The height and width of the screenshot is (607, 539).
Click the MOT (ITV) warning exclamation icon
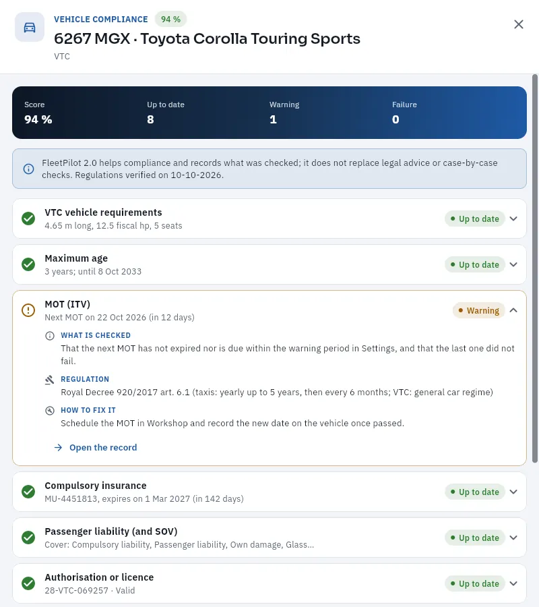tap(28, 310)
